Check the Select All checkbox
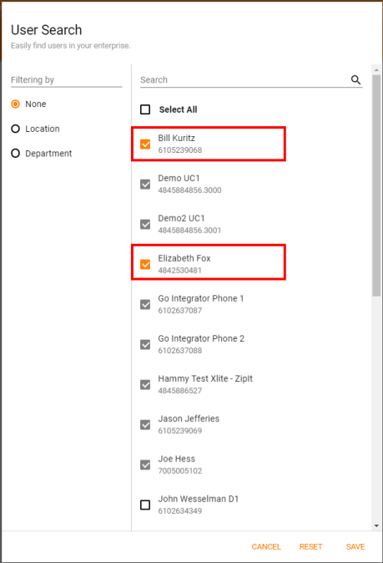383x563 pixels. click(145, 109)
